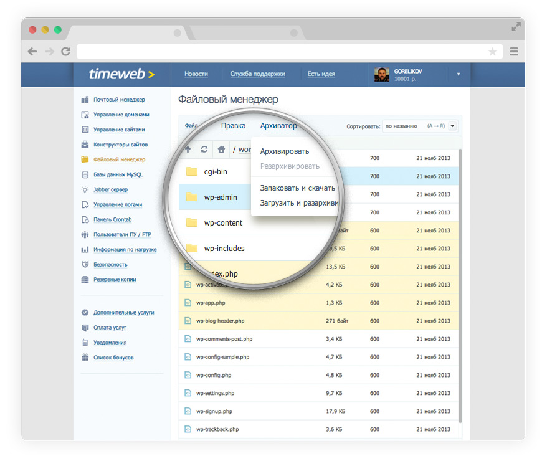Image resolution: width=542 pixels, height=461 pixels.
Task: Click the Файловый менеджер folder icon
Action: (85, 159)
